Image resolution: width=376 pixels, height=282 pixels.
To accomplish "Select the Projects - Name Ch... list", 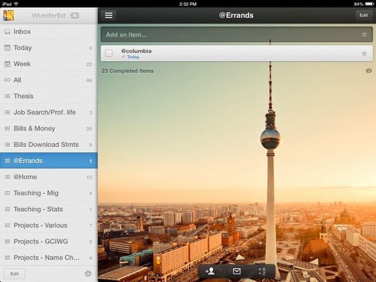I will (x=49, y=257).
